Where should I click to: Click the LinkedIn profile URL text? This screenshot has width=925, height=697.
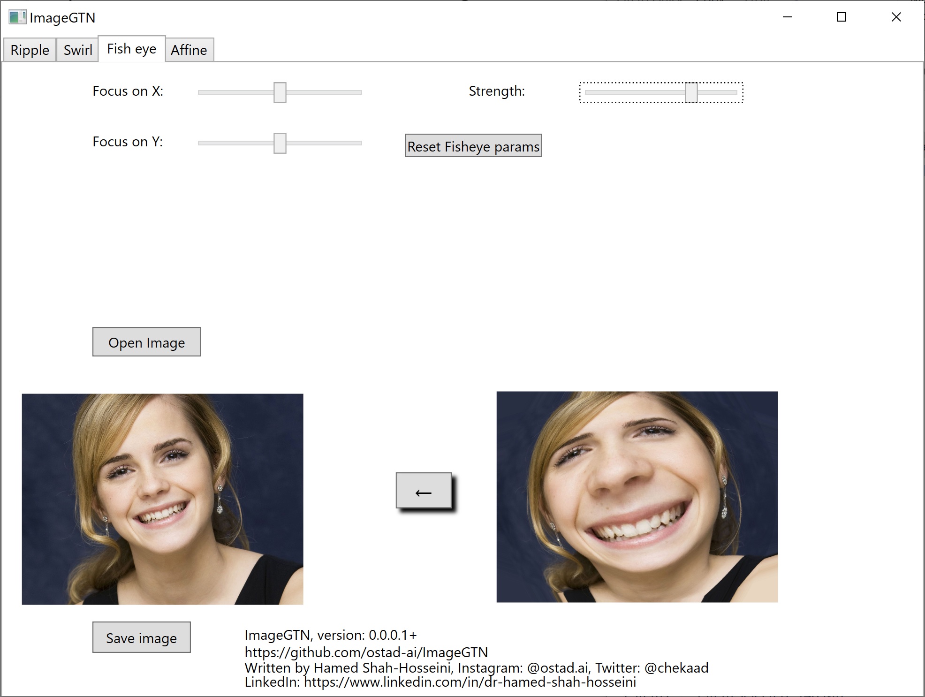[x=470, y=682]
